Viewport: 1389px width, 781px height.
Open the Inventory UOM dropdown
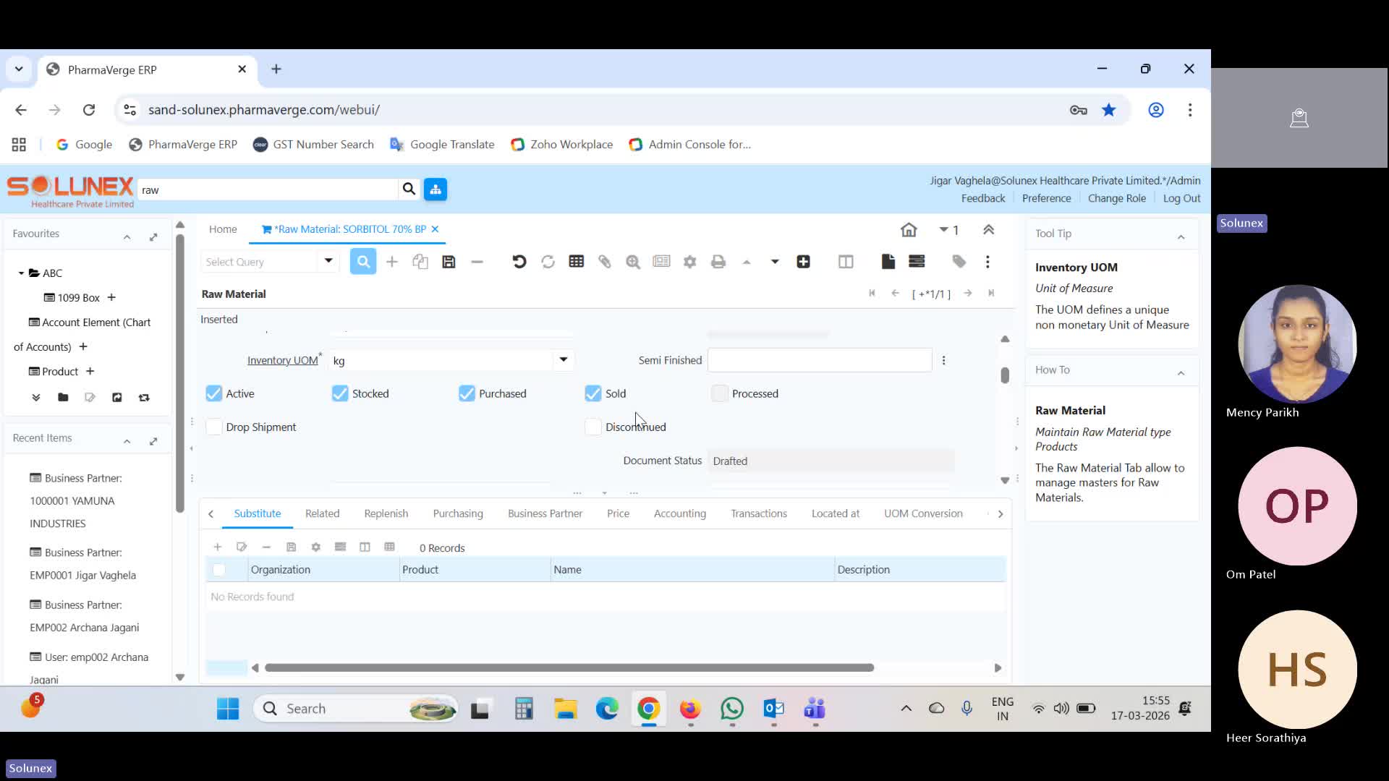pyautogui.click(x=563, y=360)
